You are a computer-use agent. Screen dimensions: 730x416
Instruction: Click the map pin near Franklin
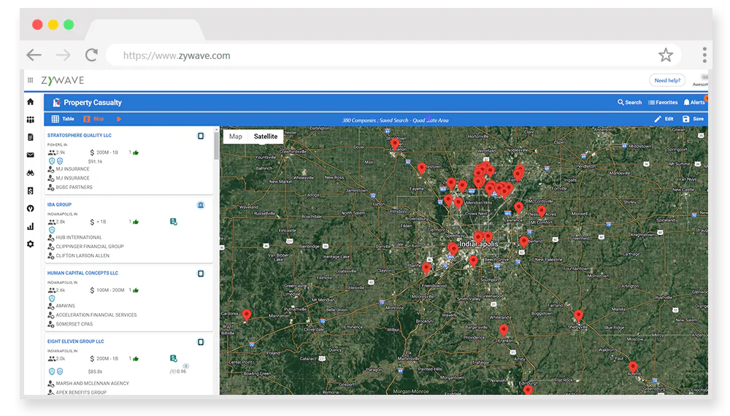tap(504, 331)
